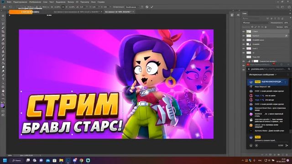This screenshot has height=164, width=292.
Task: Select the Clone Stamp tool
Action: pyautogui.click(x=3, y=51)
